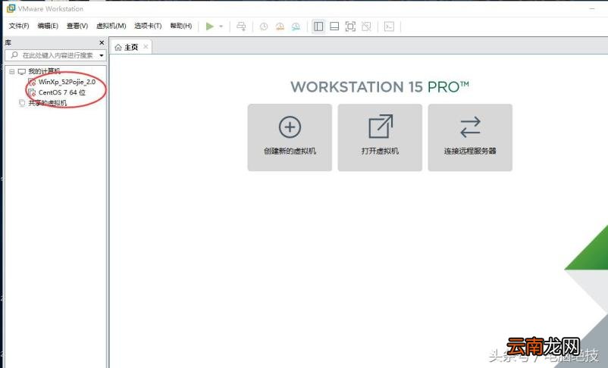The image size is (608, 368).
Task: Select the CentOS 7 64 位 virtual machine
Action: pyautogui.click(x=62, y=92)
